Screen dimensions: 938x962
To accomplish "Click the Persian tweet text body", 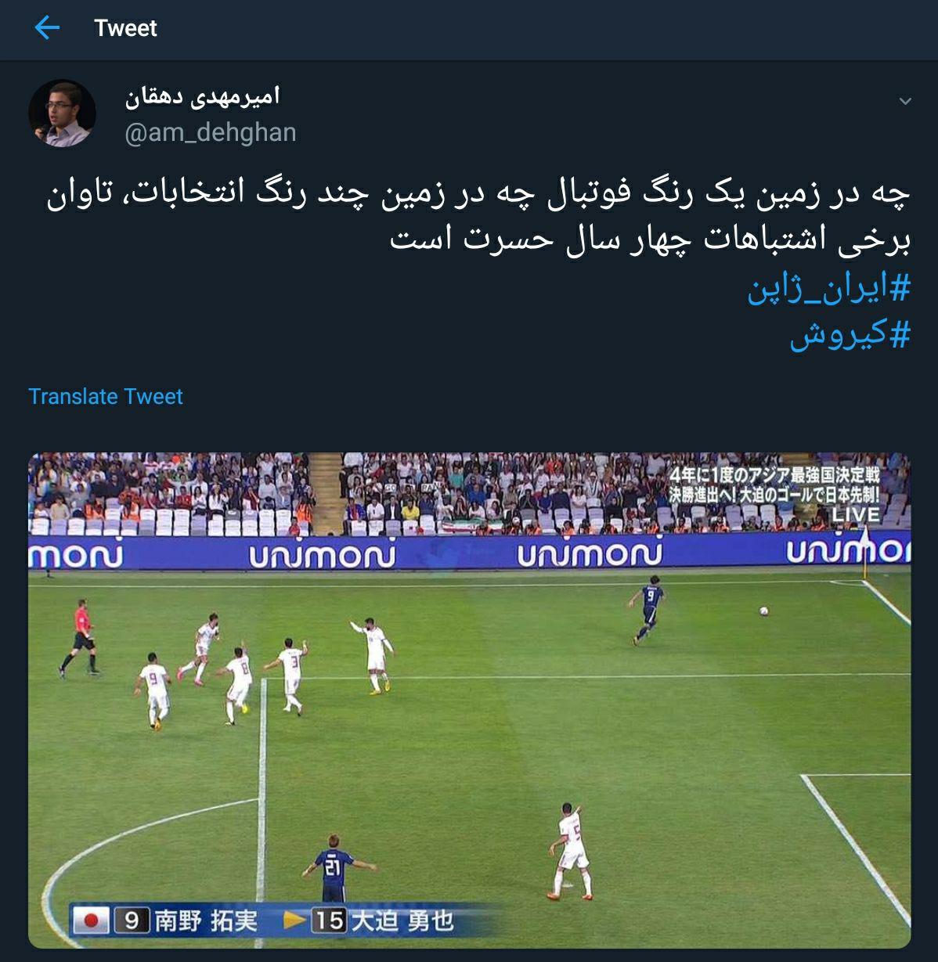I will pos(478,217).
